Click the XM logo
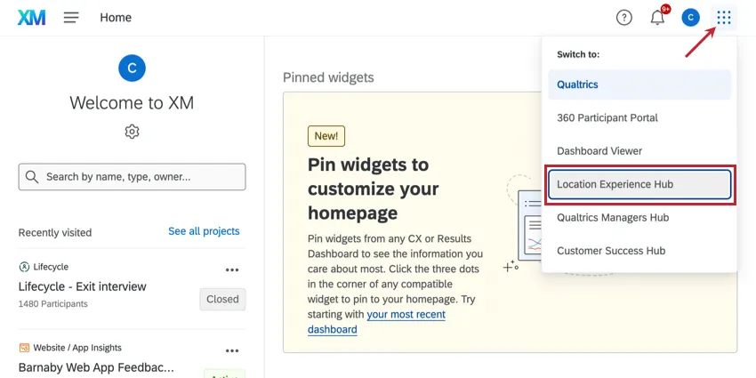 pos(32,18)
